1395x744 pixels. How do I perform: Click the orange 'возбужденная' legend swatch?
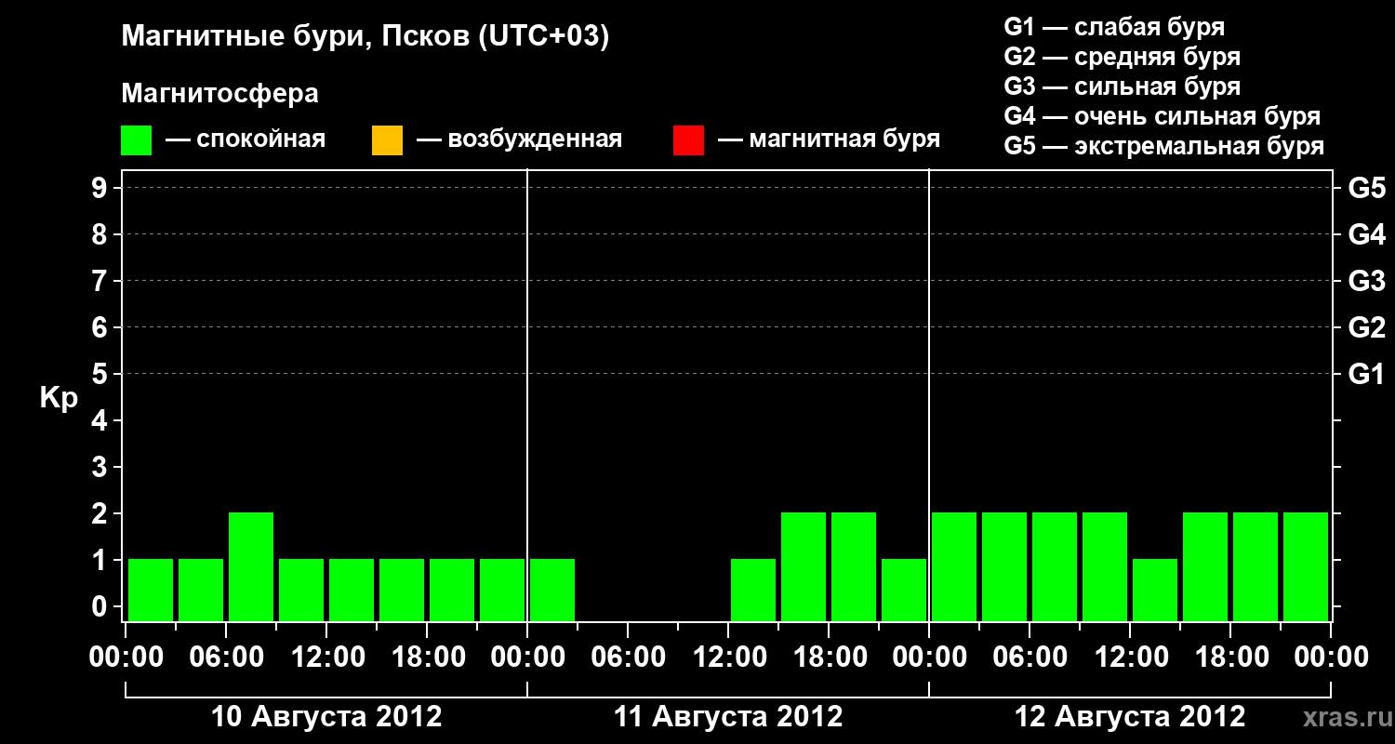[x=387, y=140]
